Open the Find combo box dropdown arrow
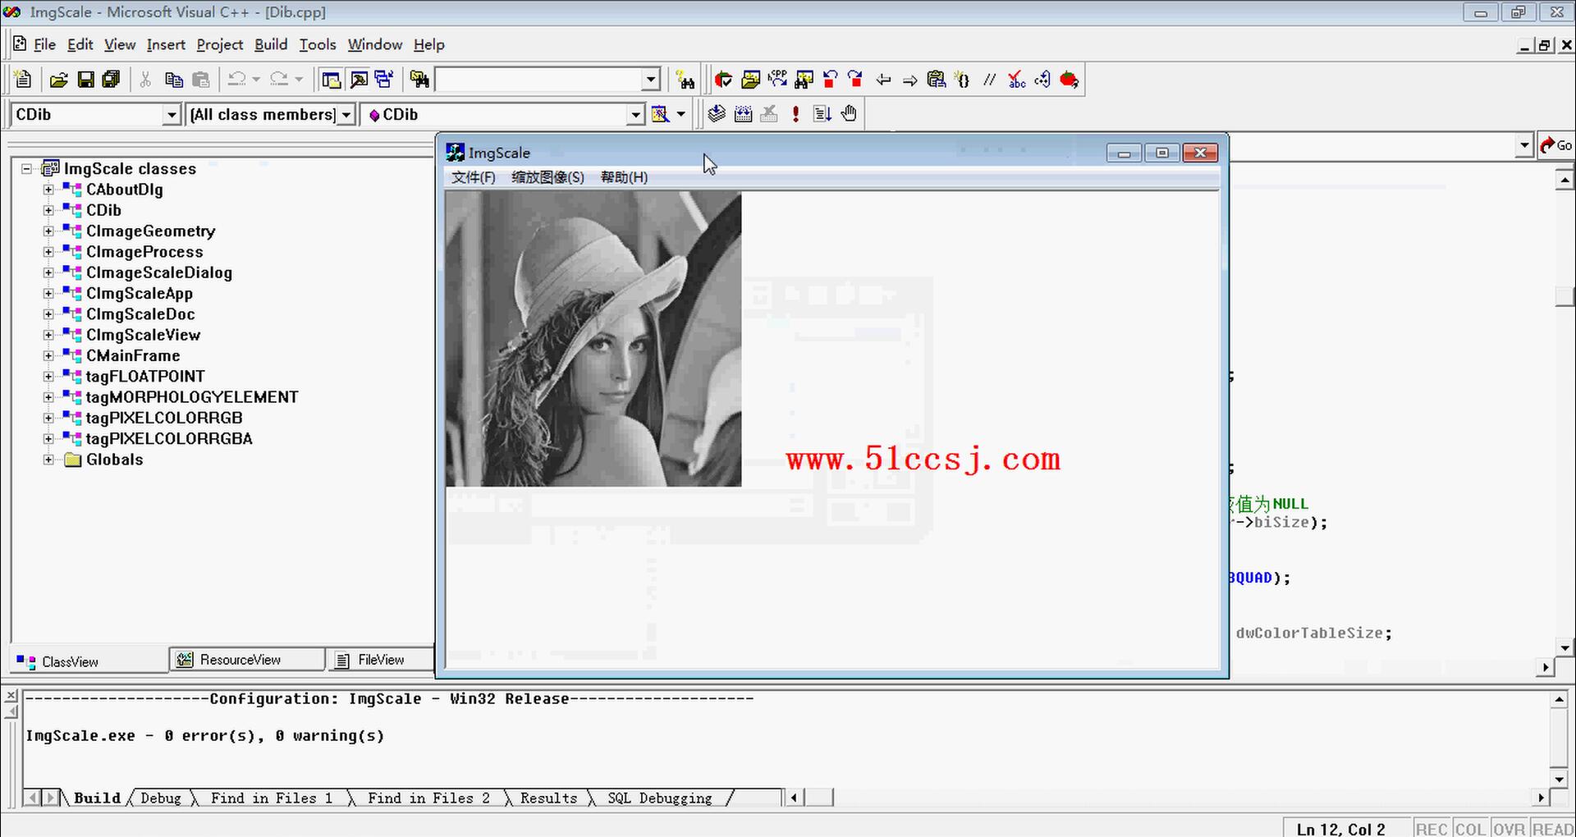 click(651, 80)
